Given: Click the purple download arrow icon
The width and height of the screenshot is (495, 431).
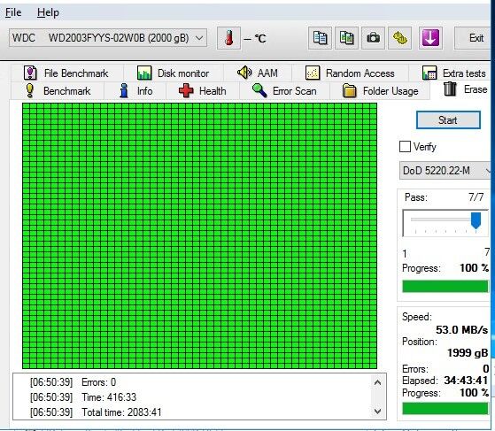Looking at the screenshot, I should click(430, 38).
